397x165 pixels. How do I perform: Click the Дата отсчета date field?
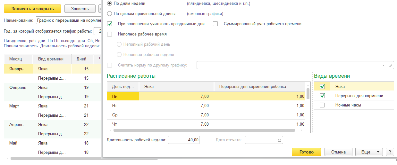coord(260,140)
